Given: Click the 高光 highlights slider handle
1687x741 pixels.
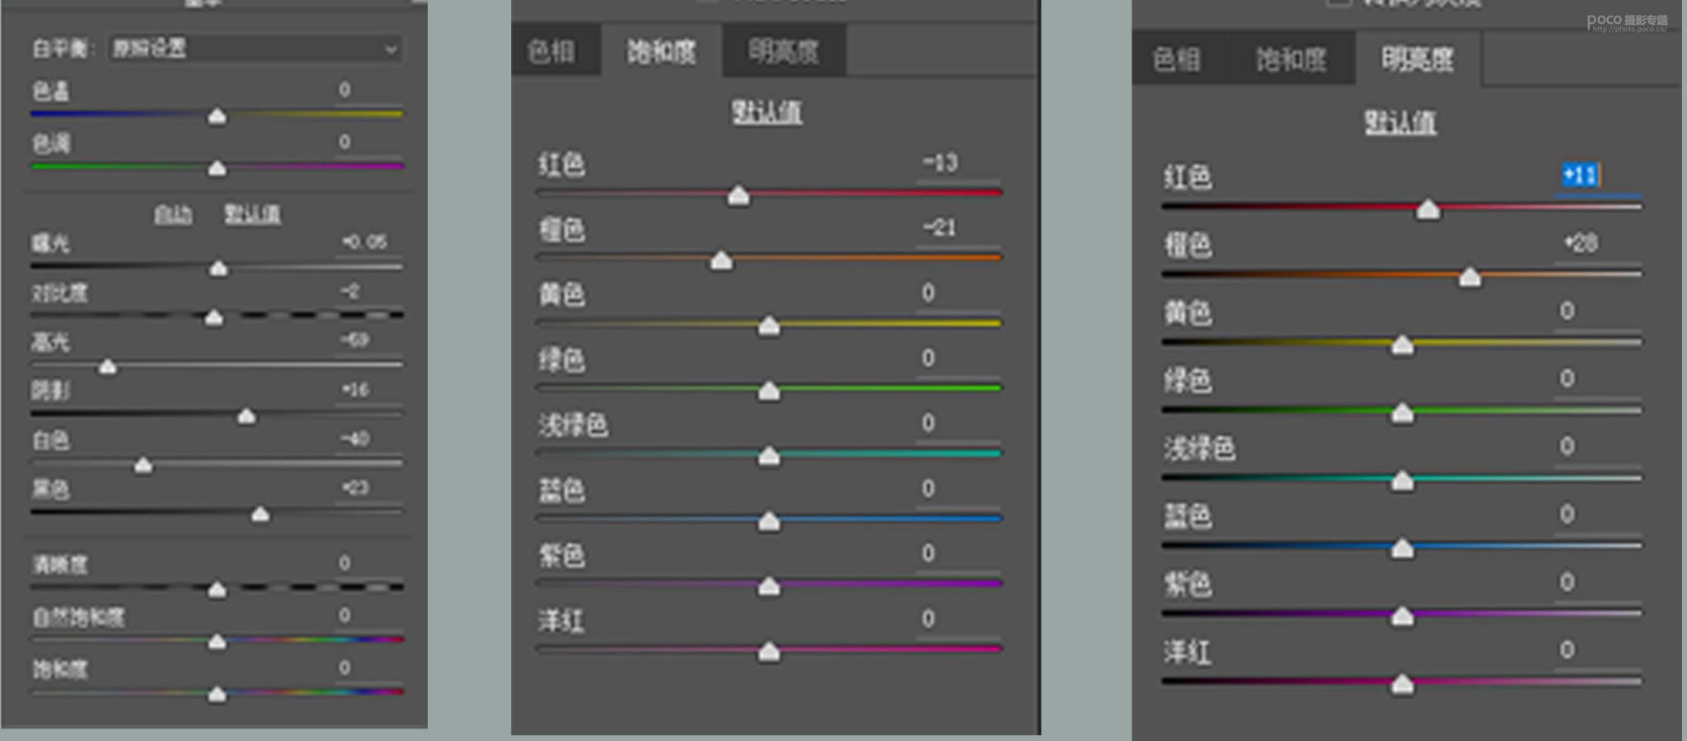Looking at the screenshot, I should coord(107,367).
